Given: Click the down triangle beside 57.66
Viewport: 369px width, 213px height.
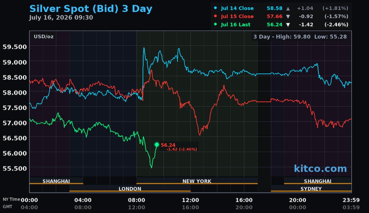Looking at the screenshot, I should click(x=288, y=16).
